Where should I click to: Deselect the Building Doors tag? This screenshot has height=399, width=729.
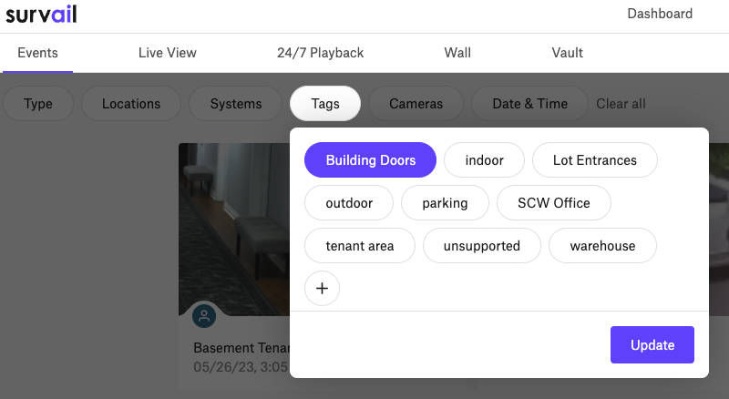tap(370, 160)
